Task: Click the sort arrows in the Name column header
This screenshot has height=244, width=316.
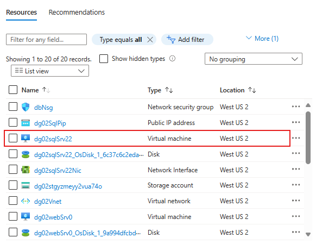Action: tap(46, 90)
